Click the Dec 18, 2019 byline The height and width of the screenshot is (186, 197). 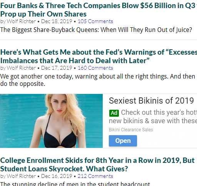pos(57,21)
